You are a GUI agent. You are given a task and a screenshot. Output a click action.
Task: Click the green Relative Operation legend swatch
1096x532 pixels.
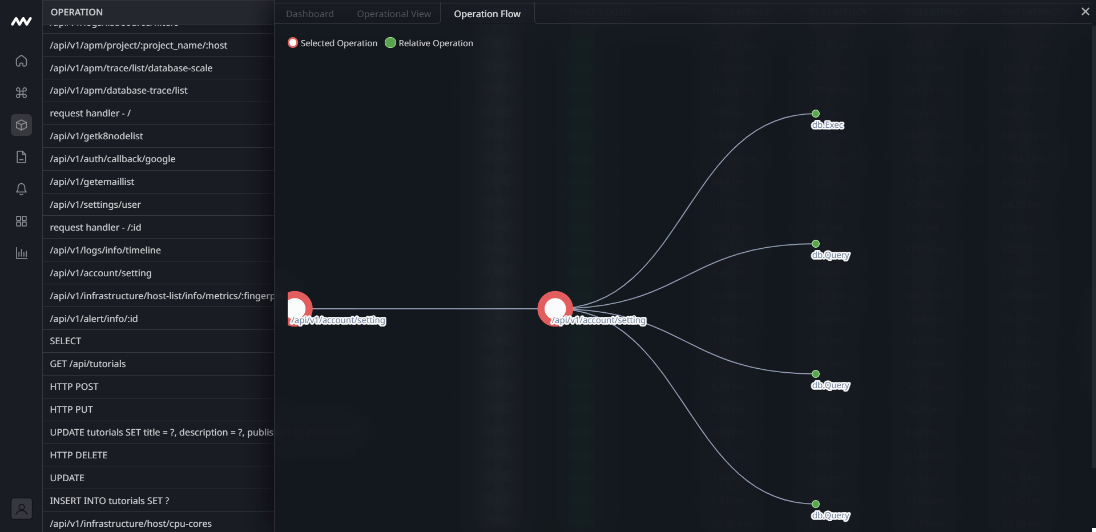click(x=390, y=43)
